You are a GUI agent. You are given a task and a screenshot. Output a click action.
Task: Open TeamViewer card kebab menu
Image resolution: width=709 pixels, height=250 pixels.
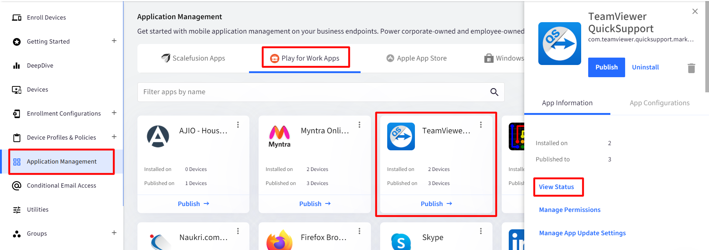click(481, 125)
